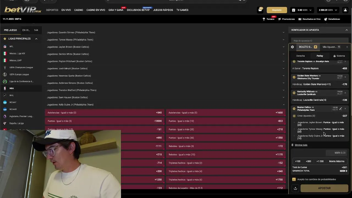The image size is (352, 198).
Task: Click the Monto Máximo button
Action: [337, 161]
